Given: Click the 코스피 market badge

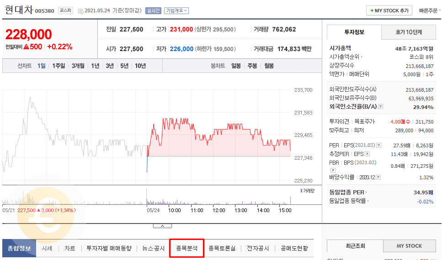Looking at the screenshot, I should (65, 10).
